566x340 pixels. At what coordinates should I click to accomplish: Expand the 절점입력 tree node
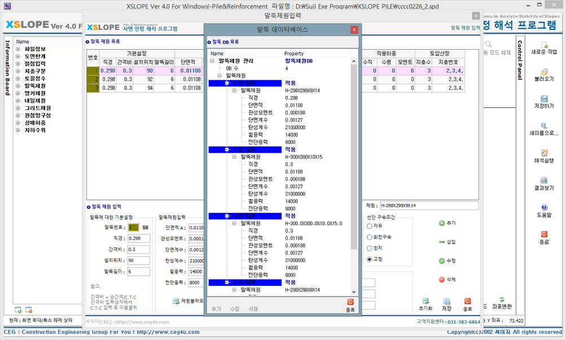coord(17,64)
